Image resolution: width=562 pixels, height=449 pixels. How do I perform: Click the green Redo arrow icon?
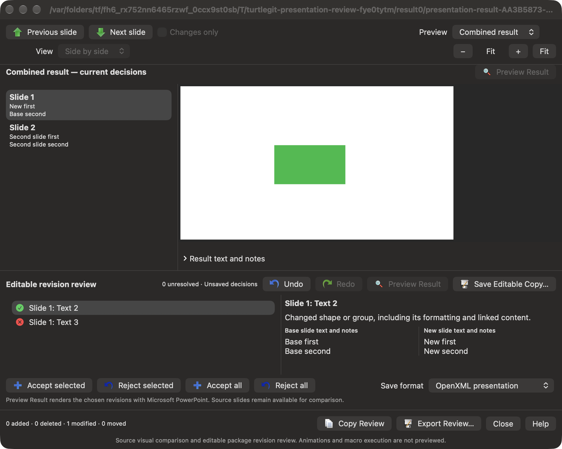[x=327, y=284]
